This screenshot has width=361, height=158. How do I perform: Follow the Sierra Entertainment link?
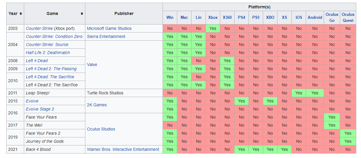coord(106,36)
